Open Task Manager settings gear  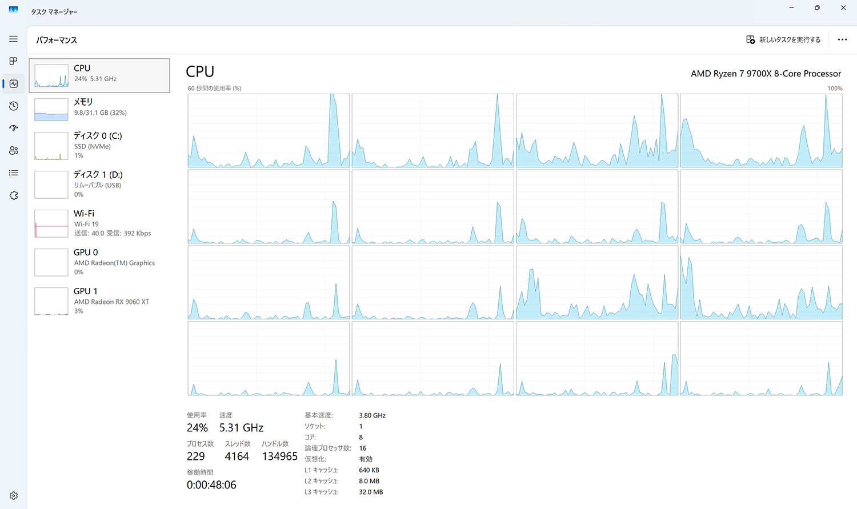click(14, 496)
